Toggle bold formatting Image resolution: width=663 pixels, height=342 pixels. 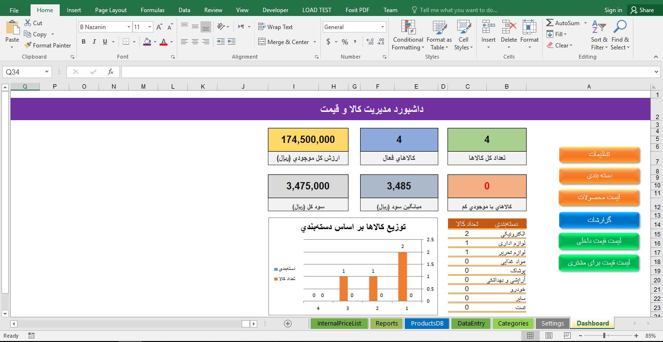pyautogui.click(x=83, y=42)
